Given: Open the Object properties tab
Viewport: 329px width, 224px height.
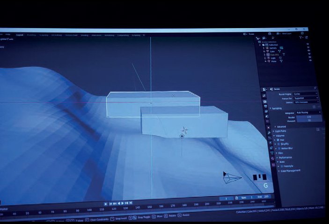Looking at the screenshot, I should coord(268,127).
